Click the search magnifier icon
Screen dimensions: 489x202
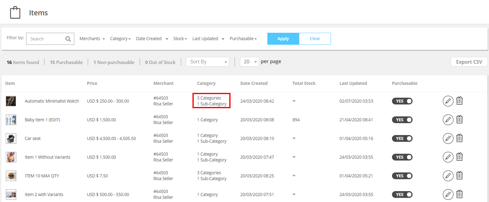68,39
